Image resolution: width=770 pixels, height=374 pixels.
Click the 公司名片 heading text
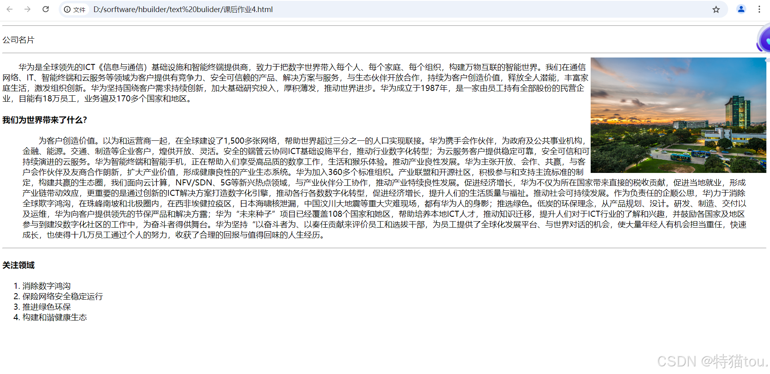click(x=18, y=40)
